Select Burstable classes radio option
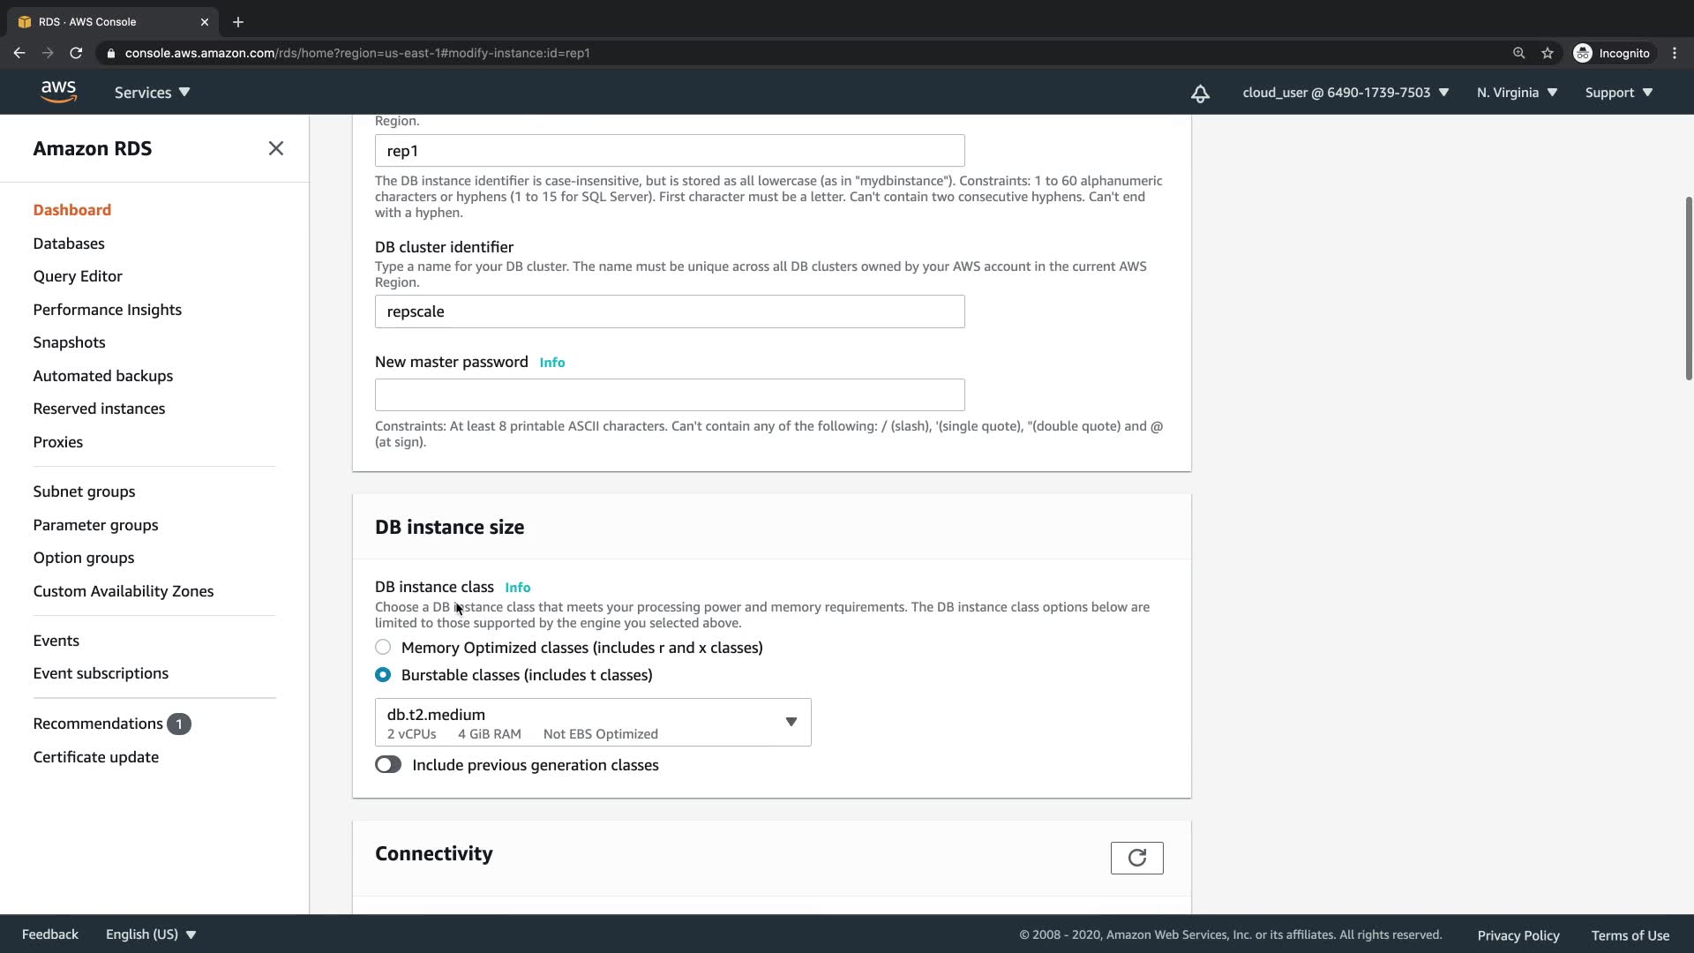 (x=383, y=675)
